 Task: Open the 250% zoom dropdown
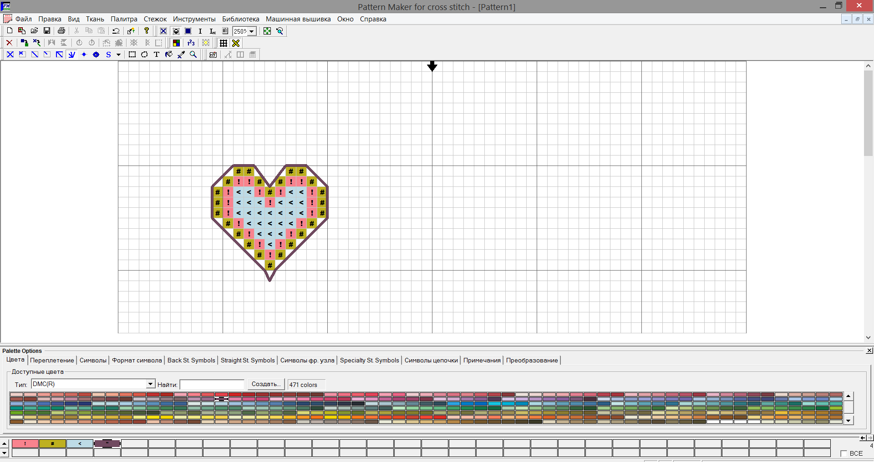[252, 31]
